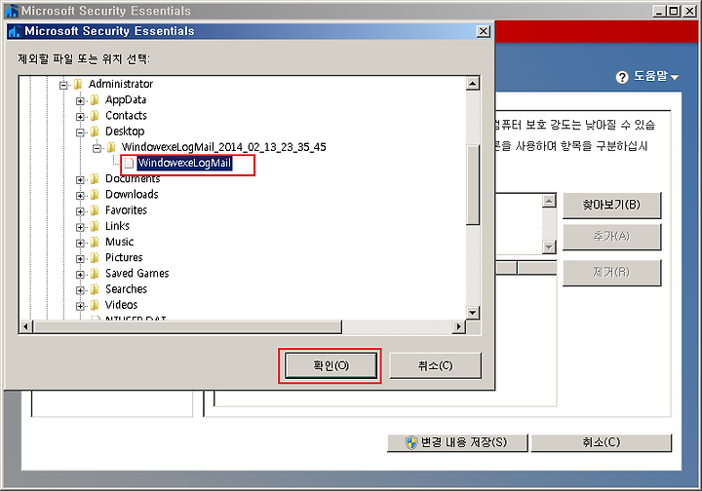Click the Links folder icon
702x491 pixels.
tap(95, 226)
